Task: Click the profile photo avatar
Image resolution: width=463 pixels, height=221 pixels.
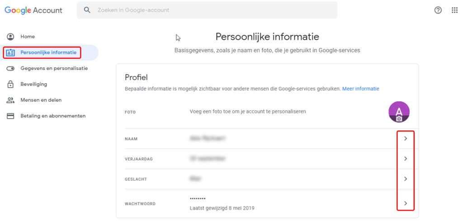Action: (x=399, y=112)
